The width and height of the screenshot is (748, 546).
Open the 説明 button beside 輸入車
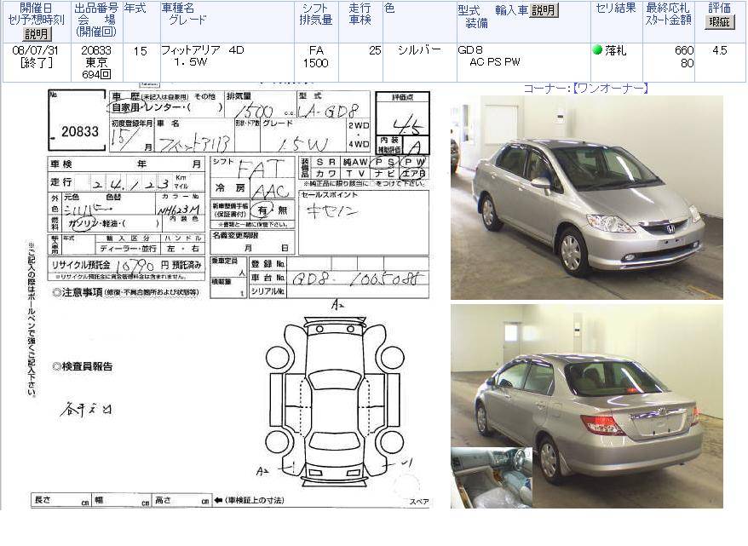pos(544,10)
